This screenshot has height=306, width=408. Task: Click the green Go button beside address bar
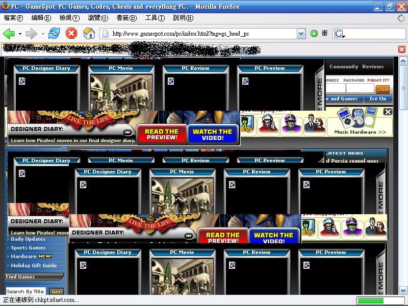pos(314,34)
